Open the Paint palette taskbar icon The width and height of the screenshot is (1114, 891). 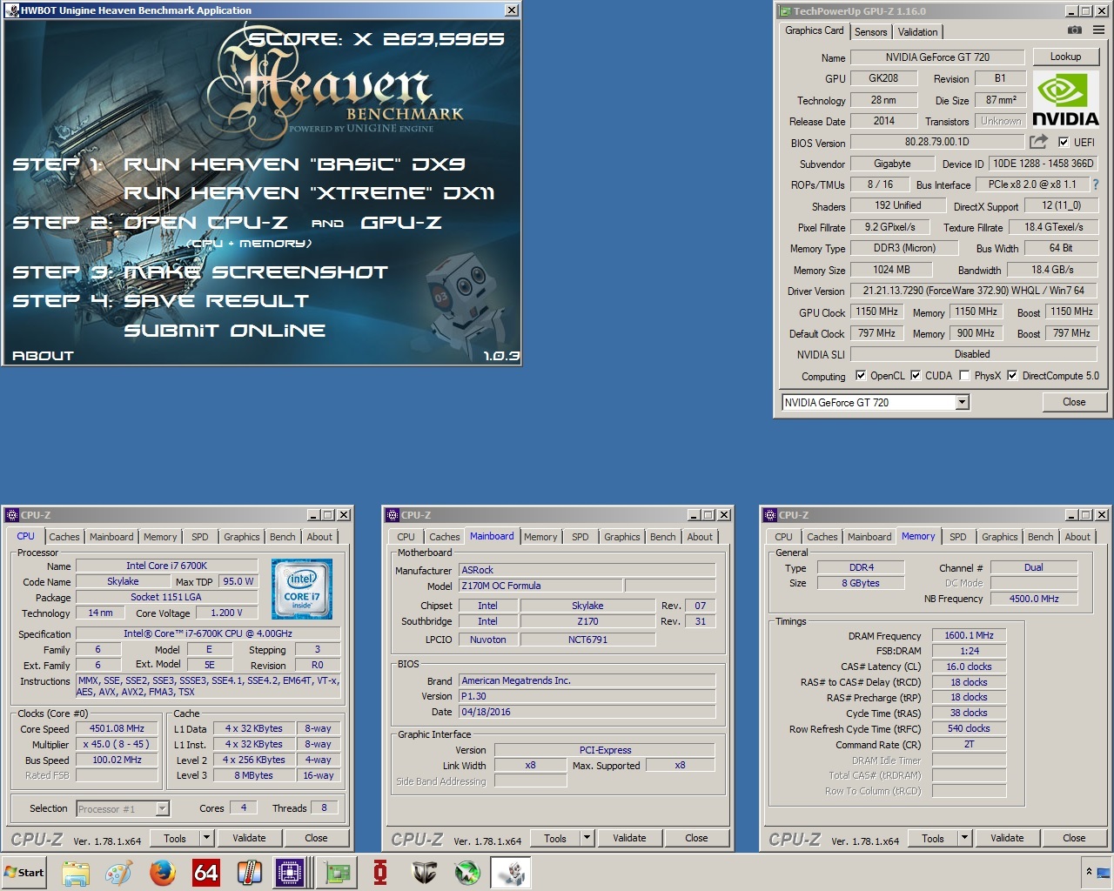(118, 873)
